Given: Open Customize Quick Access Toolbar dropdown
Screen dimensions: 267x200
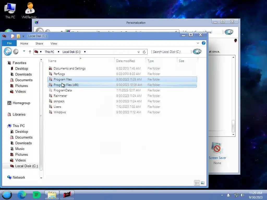Looking at the screenshot, I should [23, 36].
